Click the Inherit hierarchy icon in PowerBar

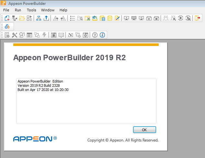[x=15, y=18]
